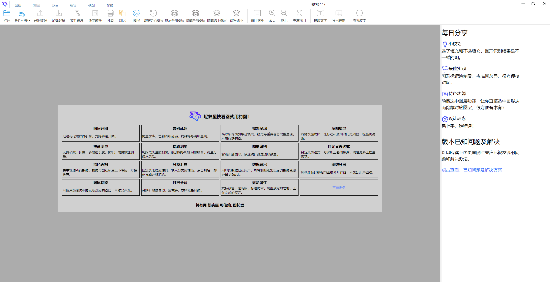
Task: Click the 完整呈现 feature cell
Action: pos(259,133)
